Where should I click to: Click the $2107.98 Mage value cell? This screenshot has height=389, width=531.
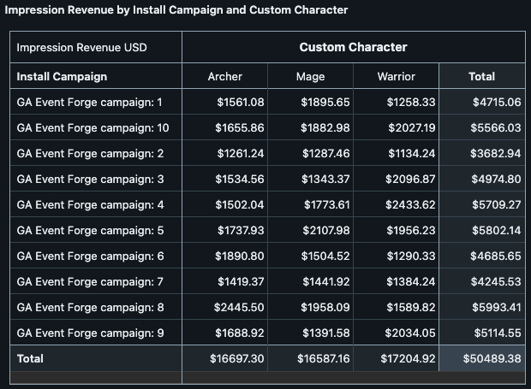click(x=325, y=231)
